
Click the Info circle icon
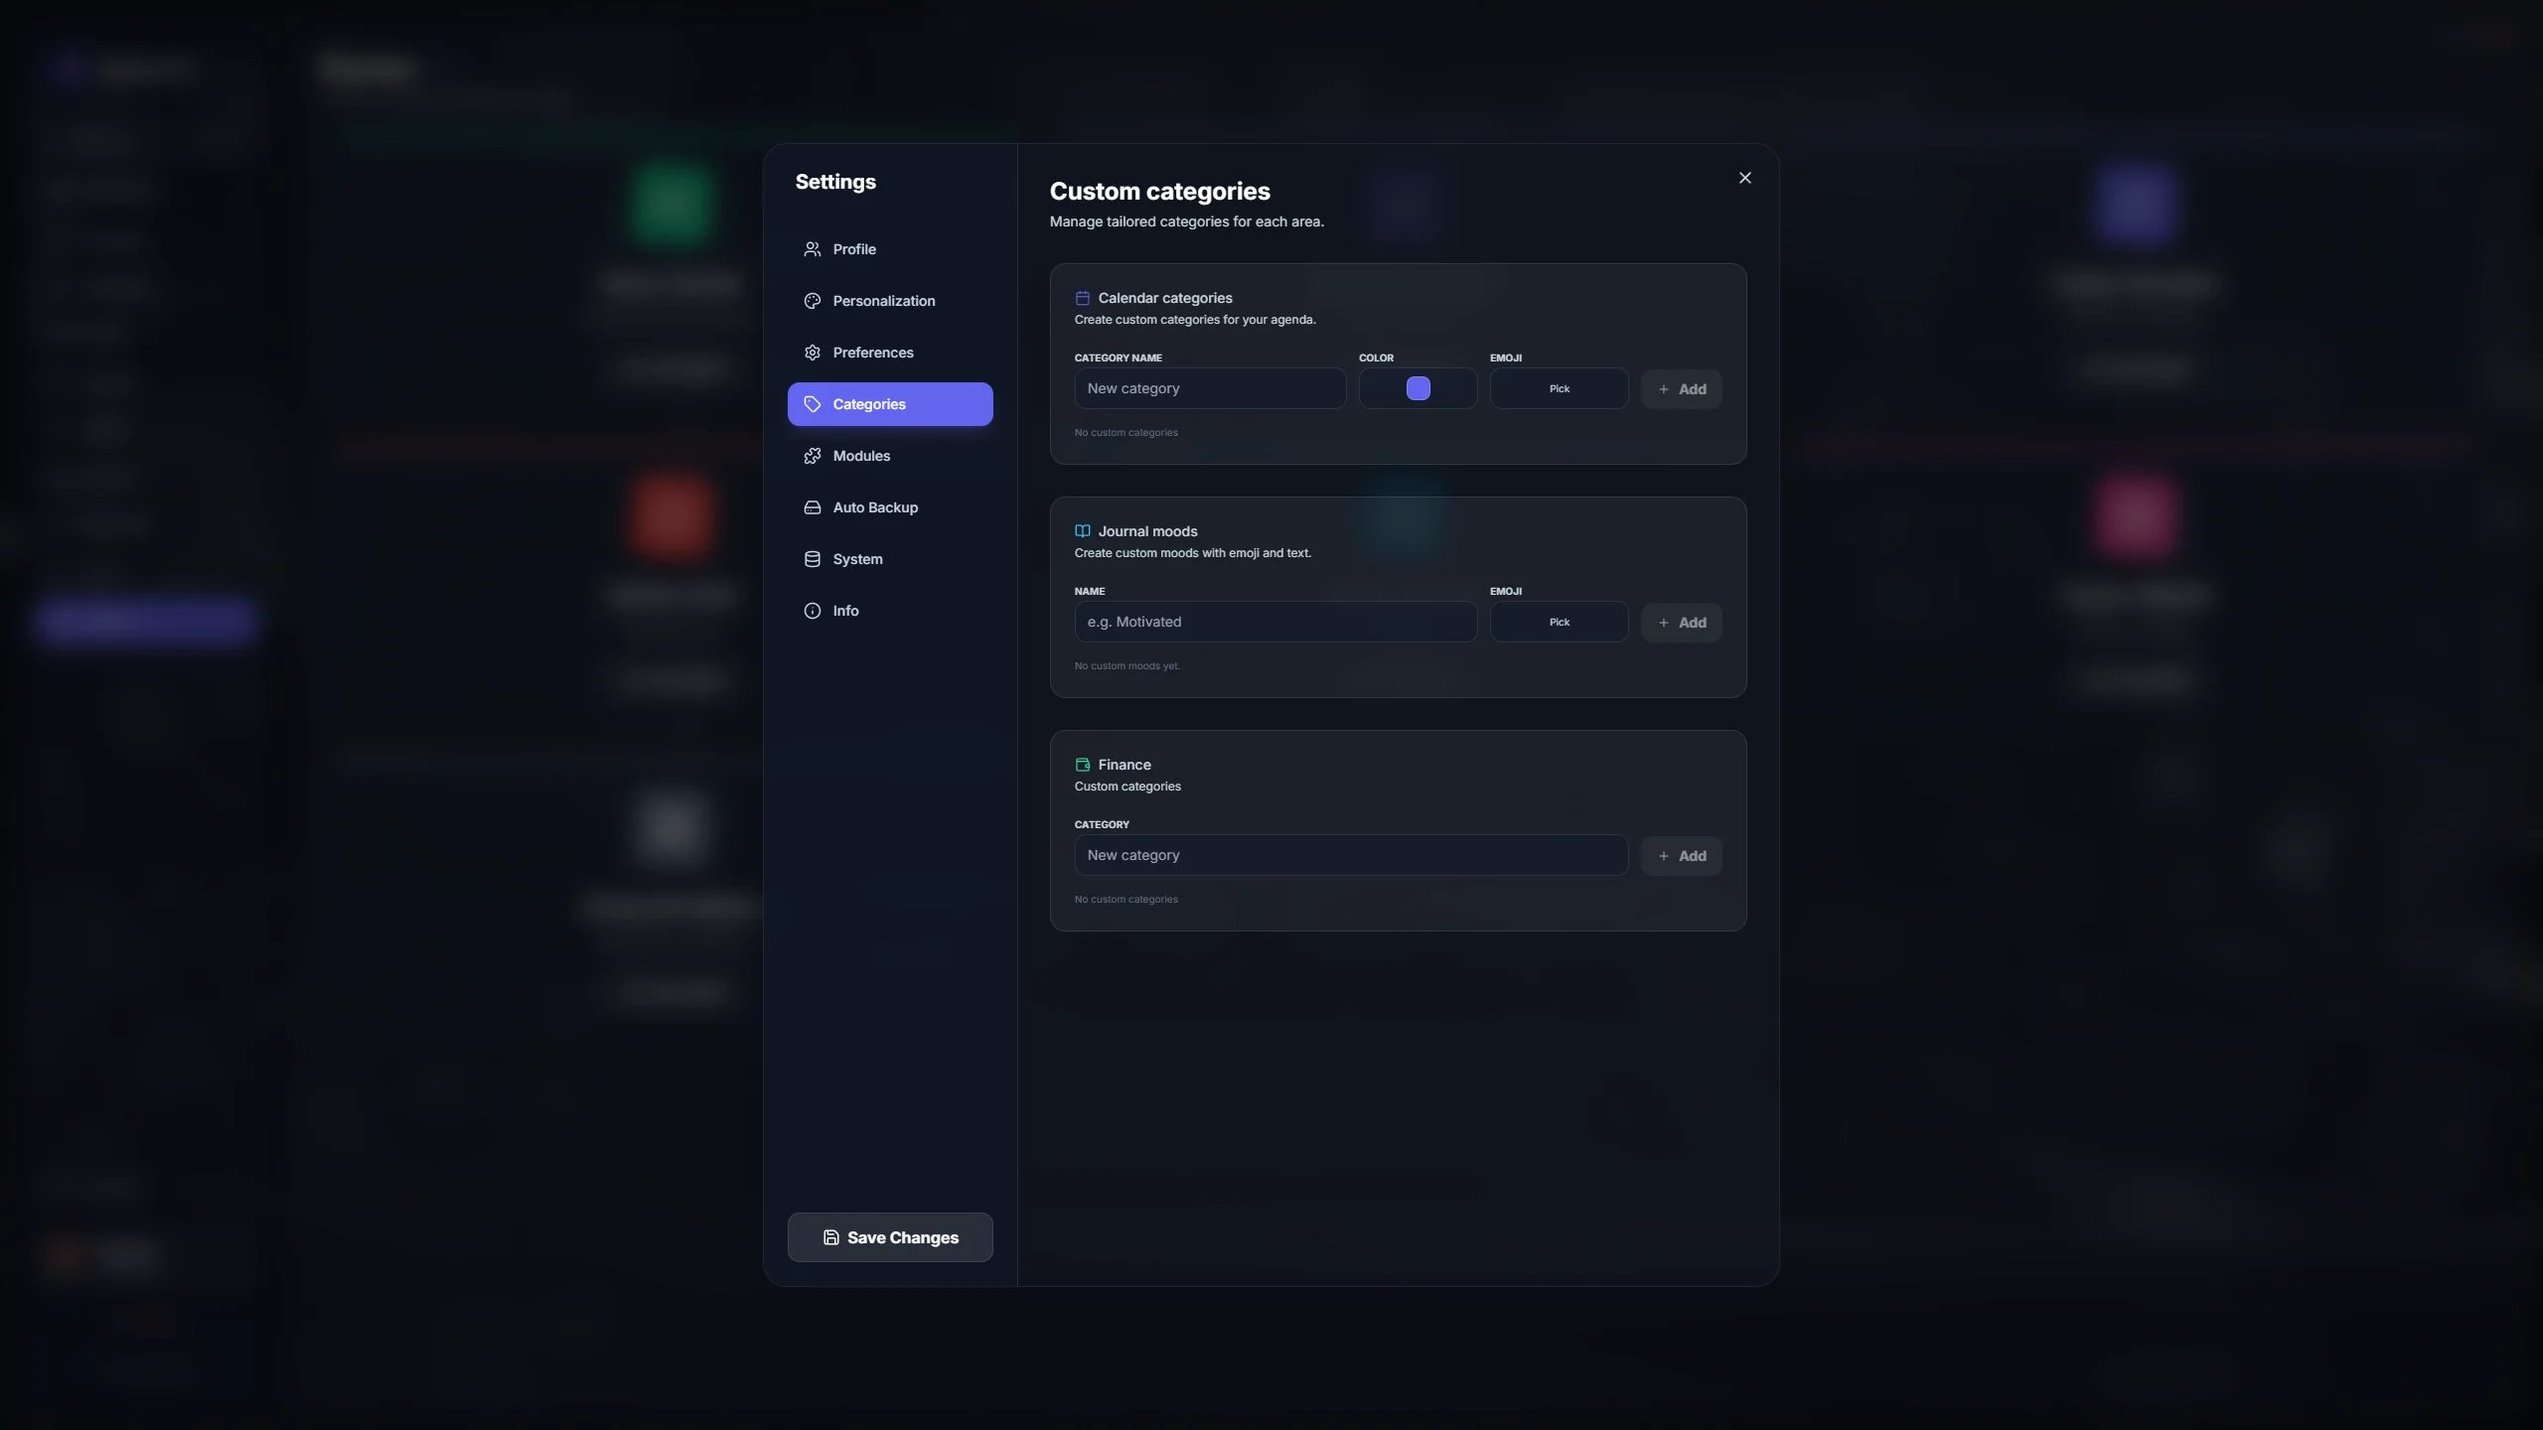[812, 611]
